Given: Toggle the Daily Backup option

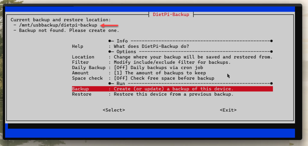Looking at the screenshot, I should coord(172,68).
